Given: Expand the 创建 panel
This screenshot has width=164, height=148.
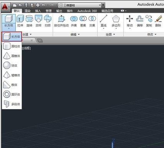Looking at the screenshot, I should click(x=27, y=34).
